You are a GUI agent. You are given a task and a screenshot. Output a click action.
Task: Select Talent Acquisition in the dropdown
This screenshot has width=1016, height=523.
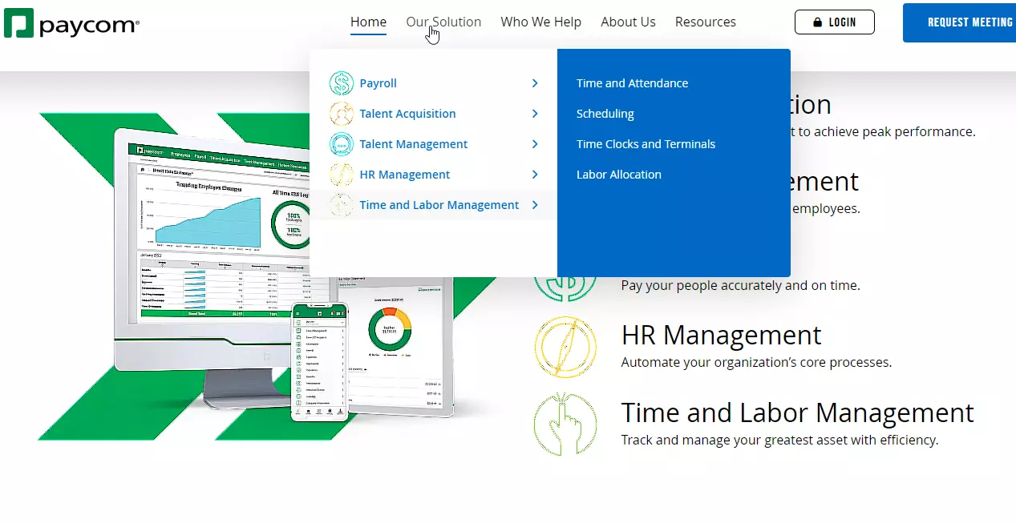tap(407, 114)
